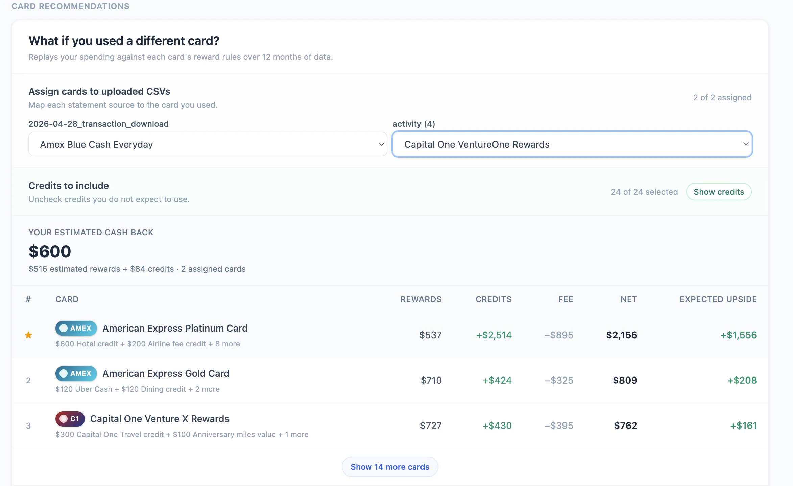Click Show 14 more cards

(390, 467)
